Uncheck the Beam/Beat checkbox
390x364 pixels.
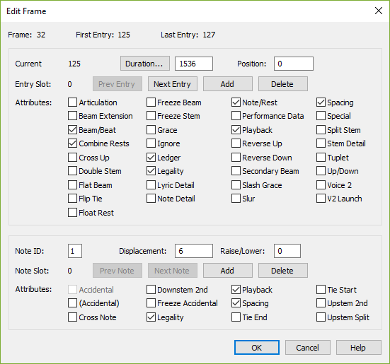(x=72, y=130)
